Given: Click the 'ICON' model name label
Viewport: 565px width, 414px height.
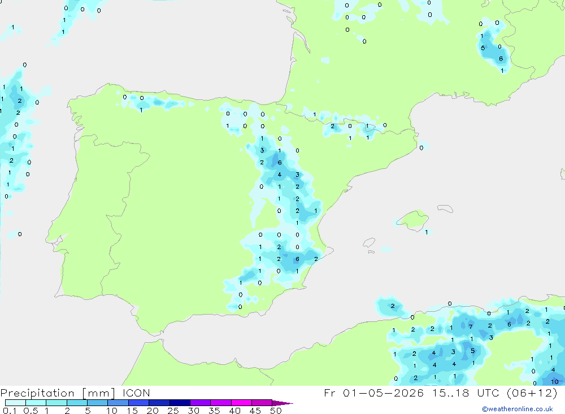Looking at the screenshot, I should (x=136, y=393).
